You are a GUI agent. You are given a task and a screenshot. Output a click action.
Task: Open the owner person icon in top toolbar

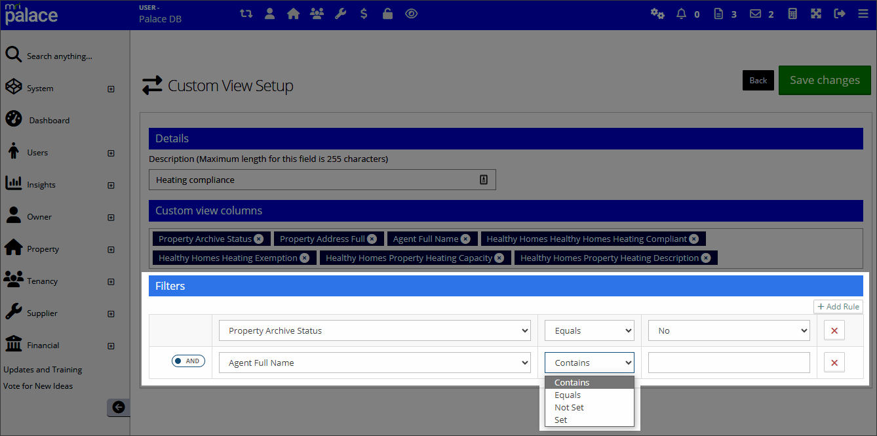[269, 13]
